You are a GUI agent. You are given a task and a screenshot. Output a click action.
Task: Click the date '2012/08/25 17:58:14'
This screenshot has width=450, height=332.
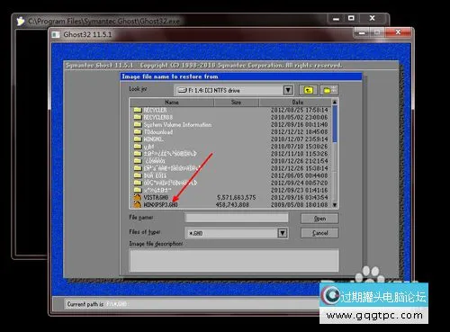coord(300,110)
